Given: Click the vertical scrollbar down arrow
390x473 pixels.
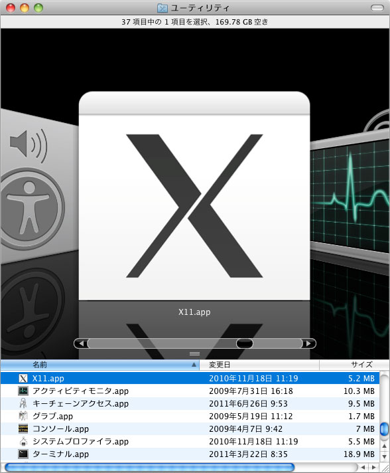Looking at the screenshot, I should coord(384,456).
